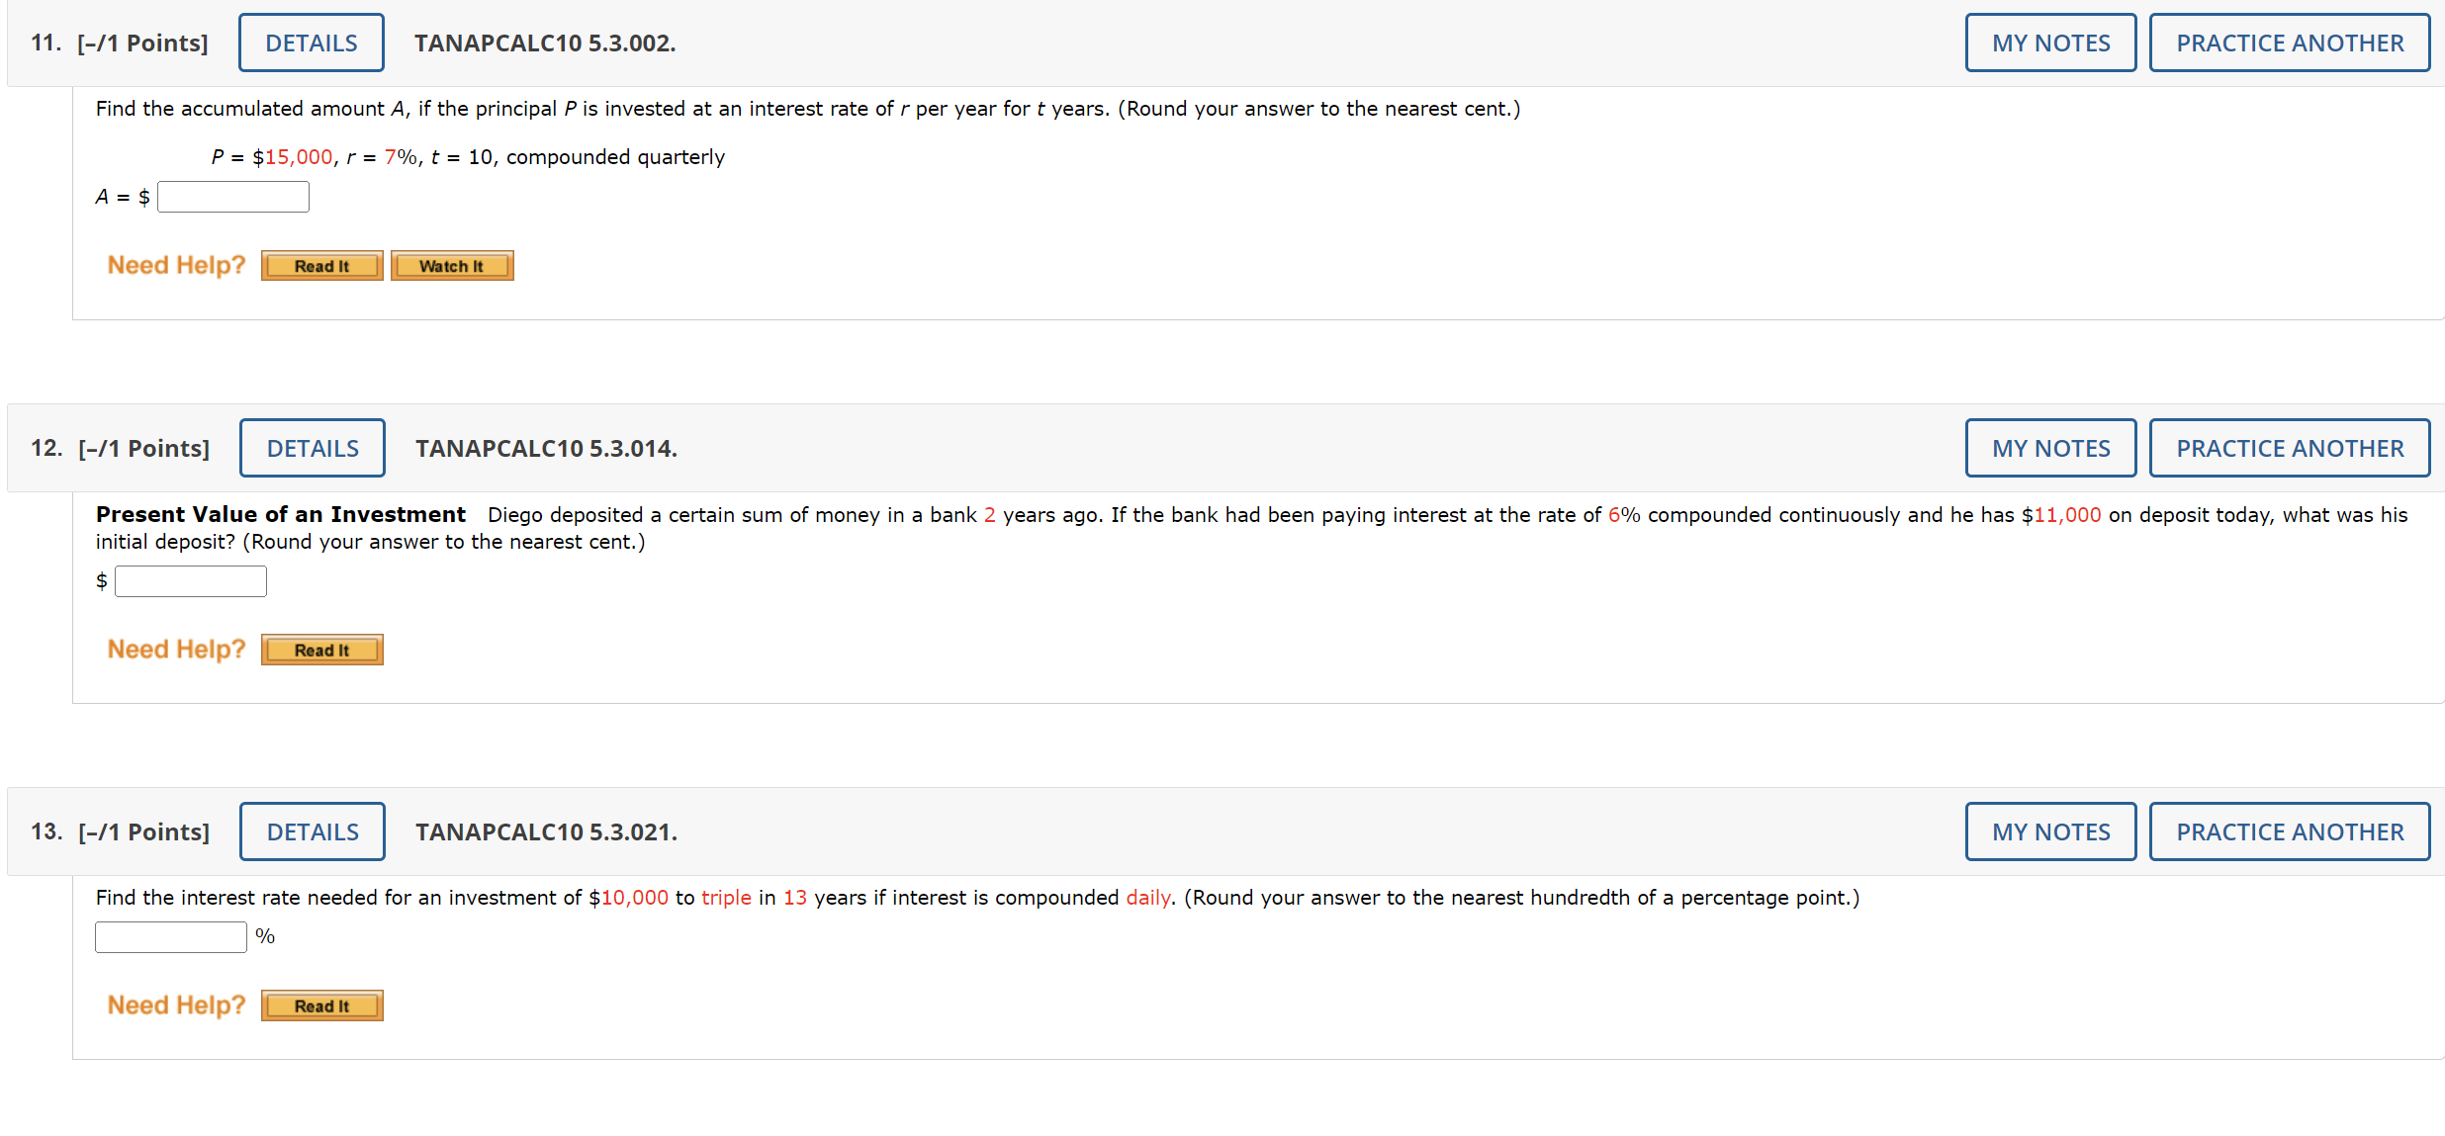The height and width of the screenshot is (1136, 2445).
Task: Open MY NOTES for question 11
Action: 2049,43
